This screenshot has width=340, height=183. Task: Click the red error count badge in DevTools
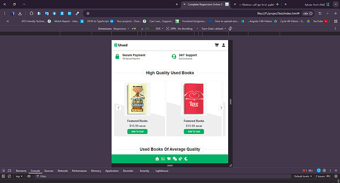(x=305, y=171)
